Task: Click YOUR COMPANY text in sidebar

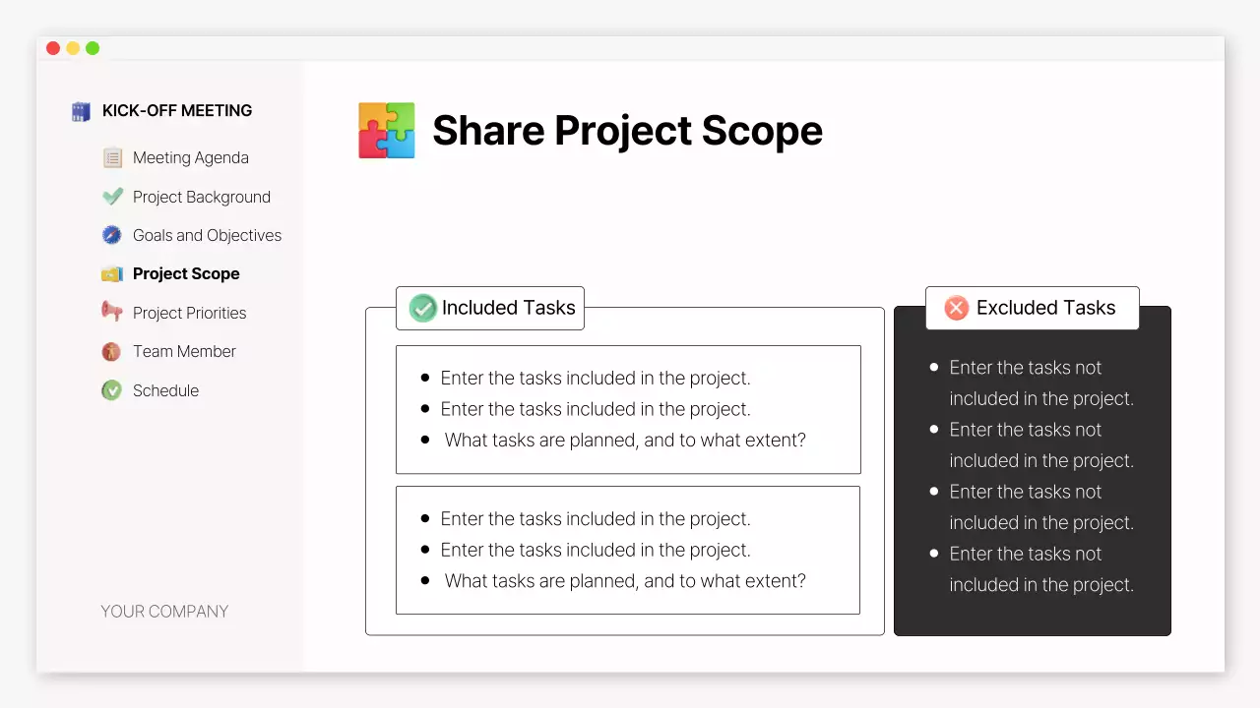Action: tap(164, 612)
